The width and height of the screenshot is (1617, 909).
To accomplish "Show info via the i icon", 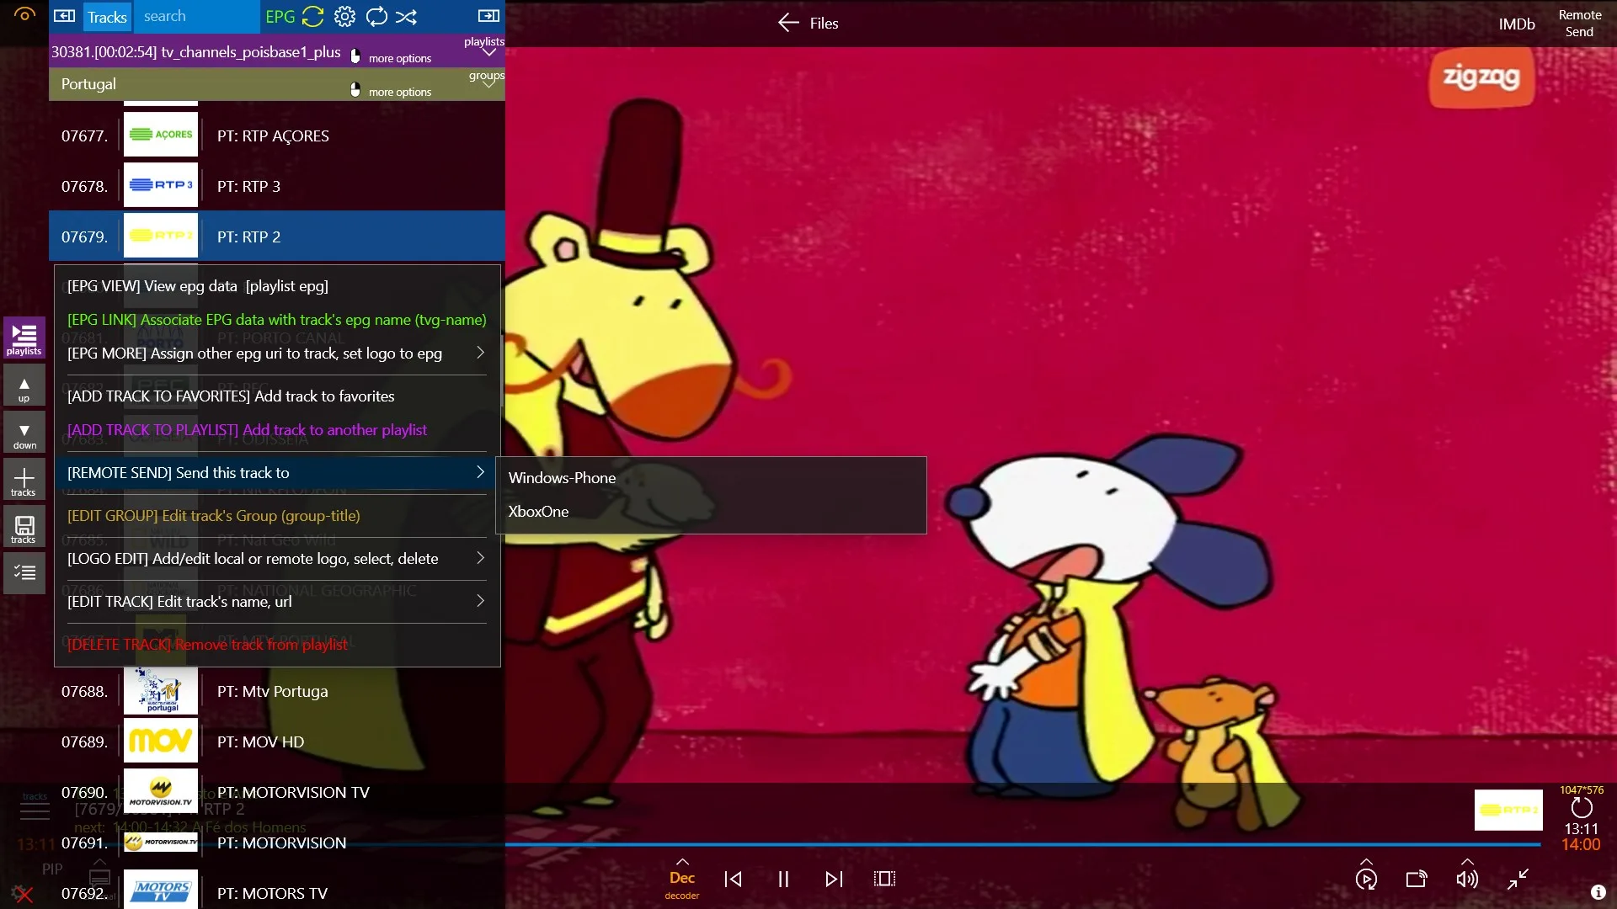I will tap(1598, 892).
